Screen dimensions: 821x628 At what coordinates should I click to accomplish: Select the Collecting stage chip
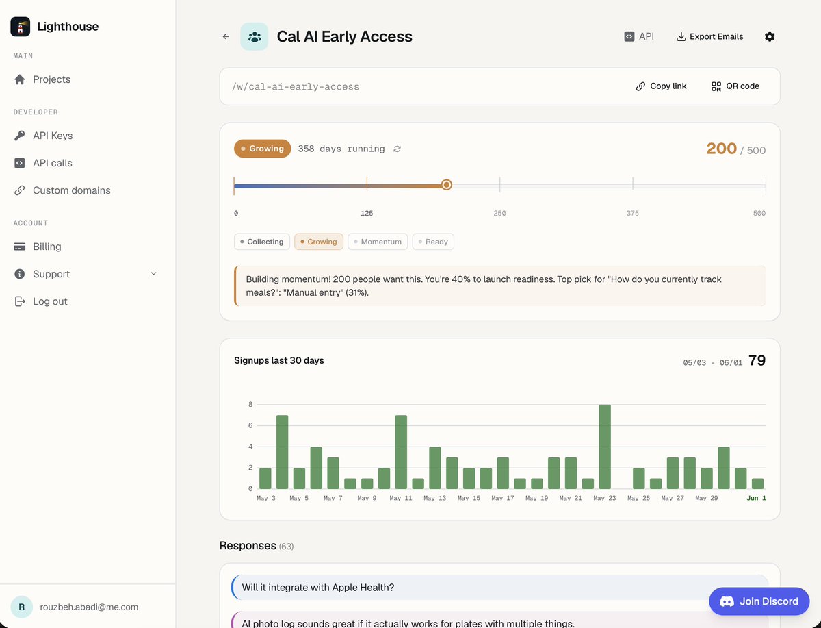pyautogui.click(x=262, y=242)
